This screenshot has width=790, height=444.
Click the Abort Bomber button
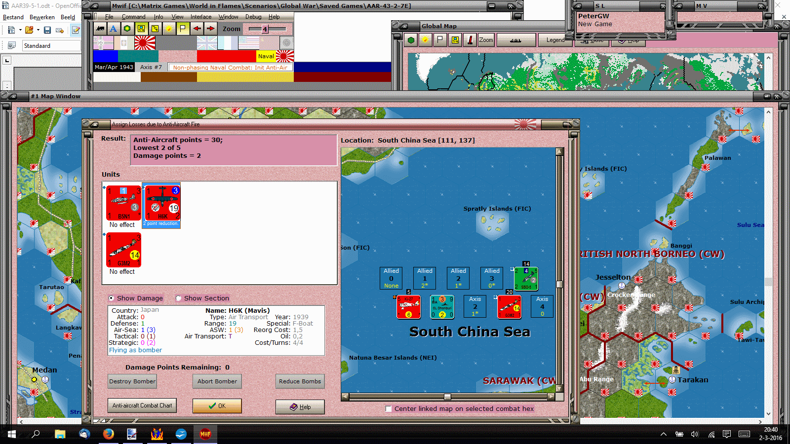[x=217, y=381]
